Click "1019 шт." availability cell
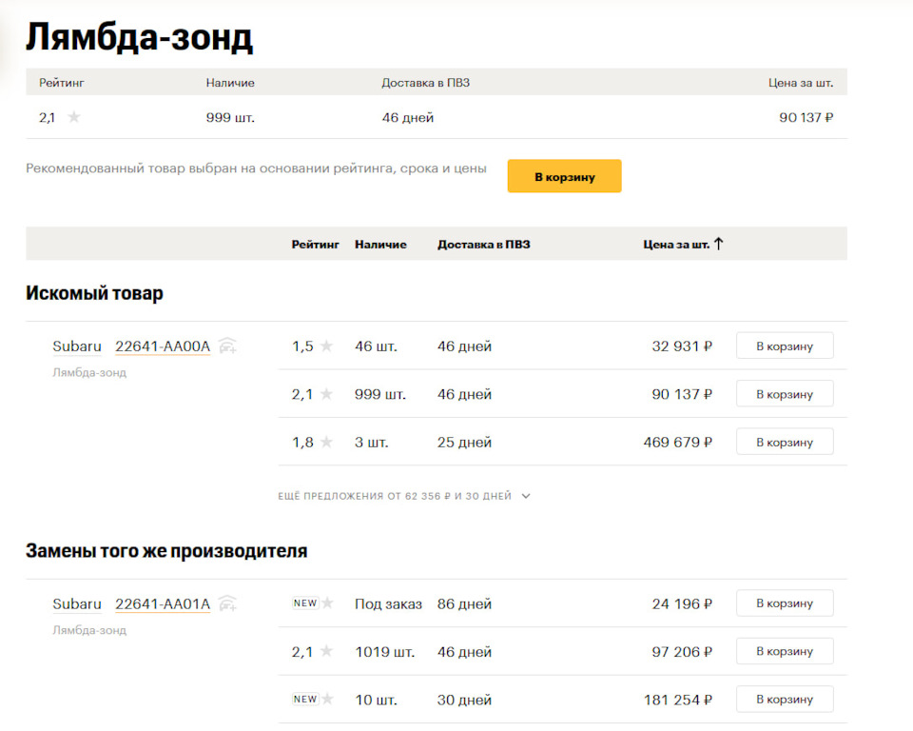 click(385, 652)
